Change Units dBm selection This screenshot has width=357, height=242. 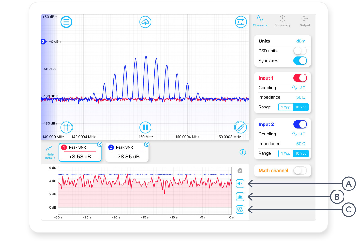click(x=301, y=41)
